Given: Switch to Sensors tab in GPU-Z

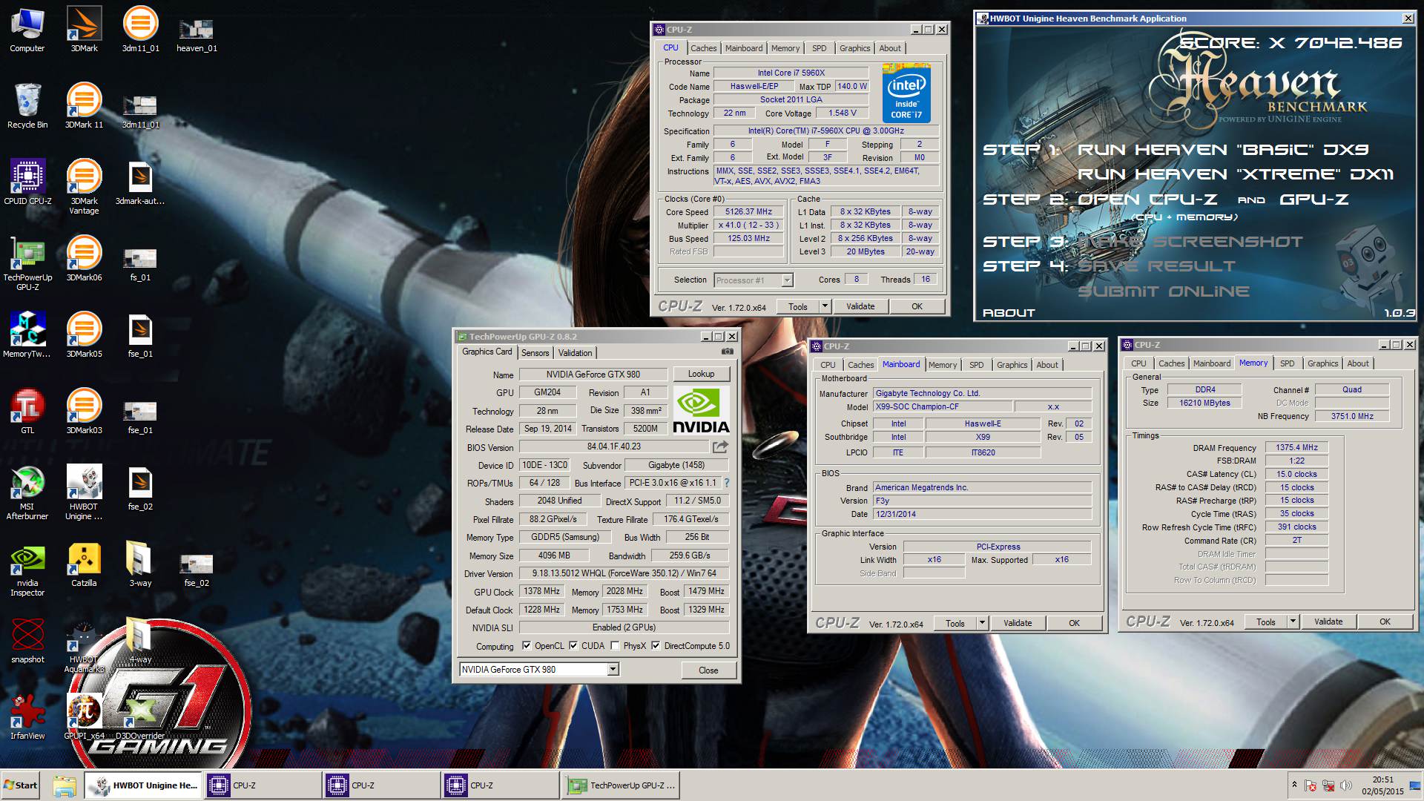Looking at the screenshot, I should pos(535,353).
